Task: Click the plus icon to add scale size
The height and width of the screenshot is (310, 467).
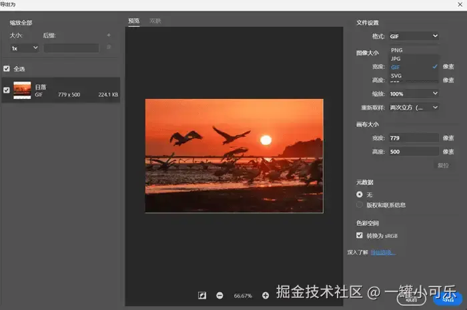Action: [109, 35]
